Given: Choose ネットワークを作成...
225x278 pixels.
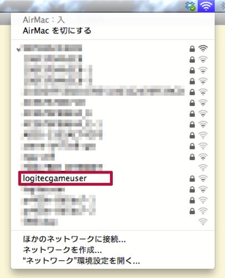Looking at the screenshot, I should click(62, 250).
